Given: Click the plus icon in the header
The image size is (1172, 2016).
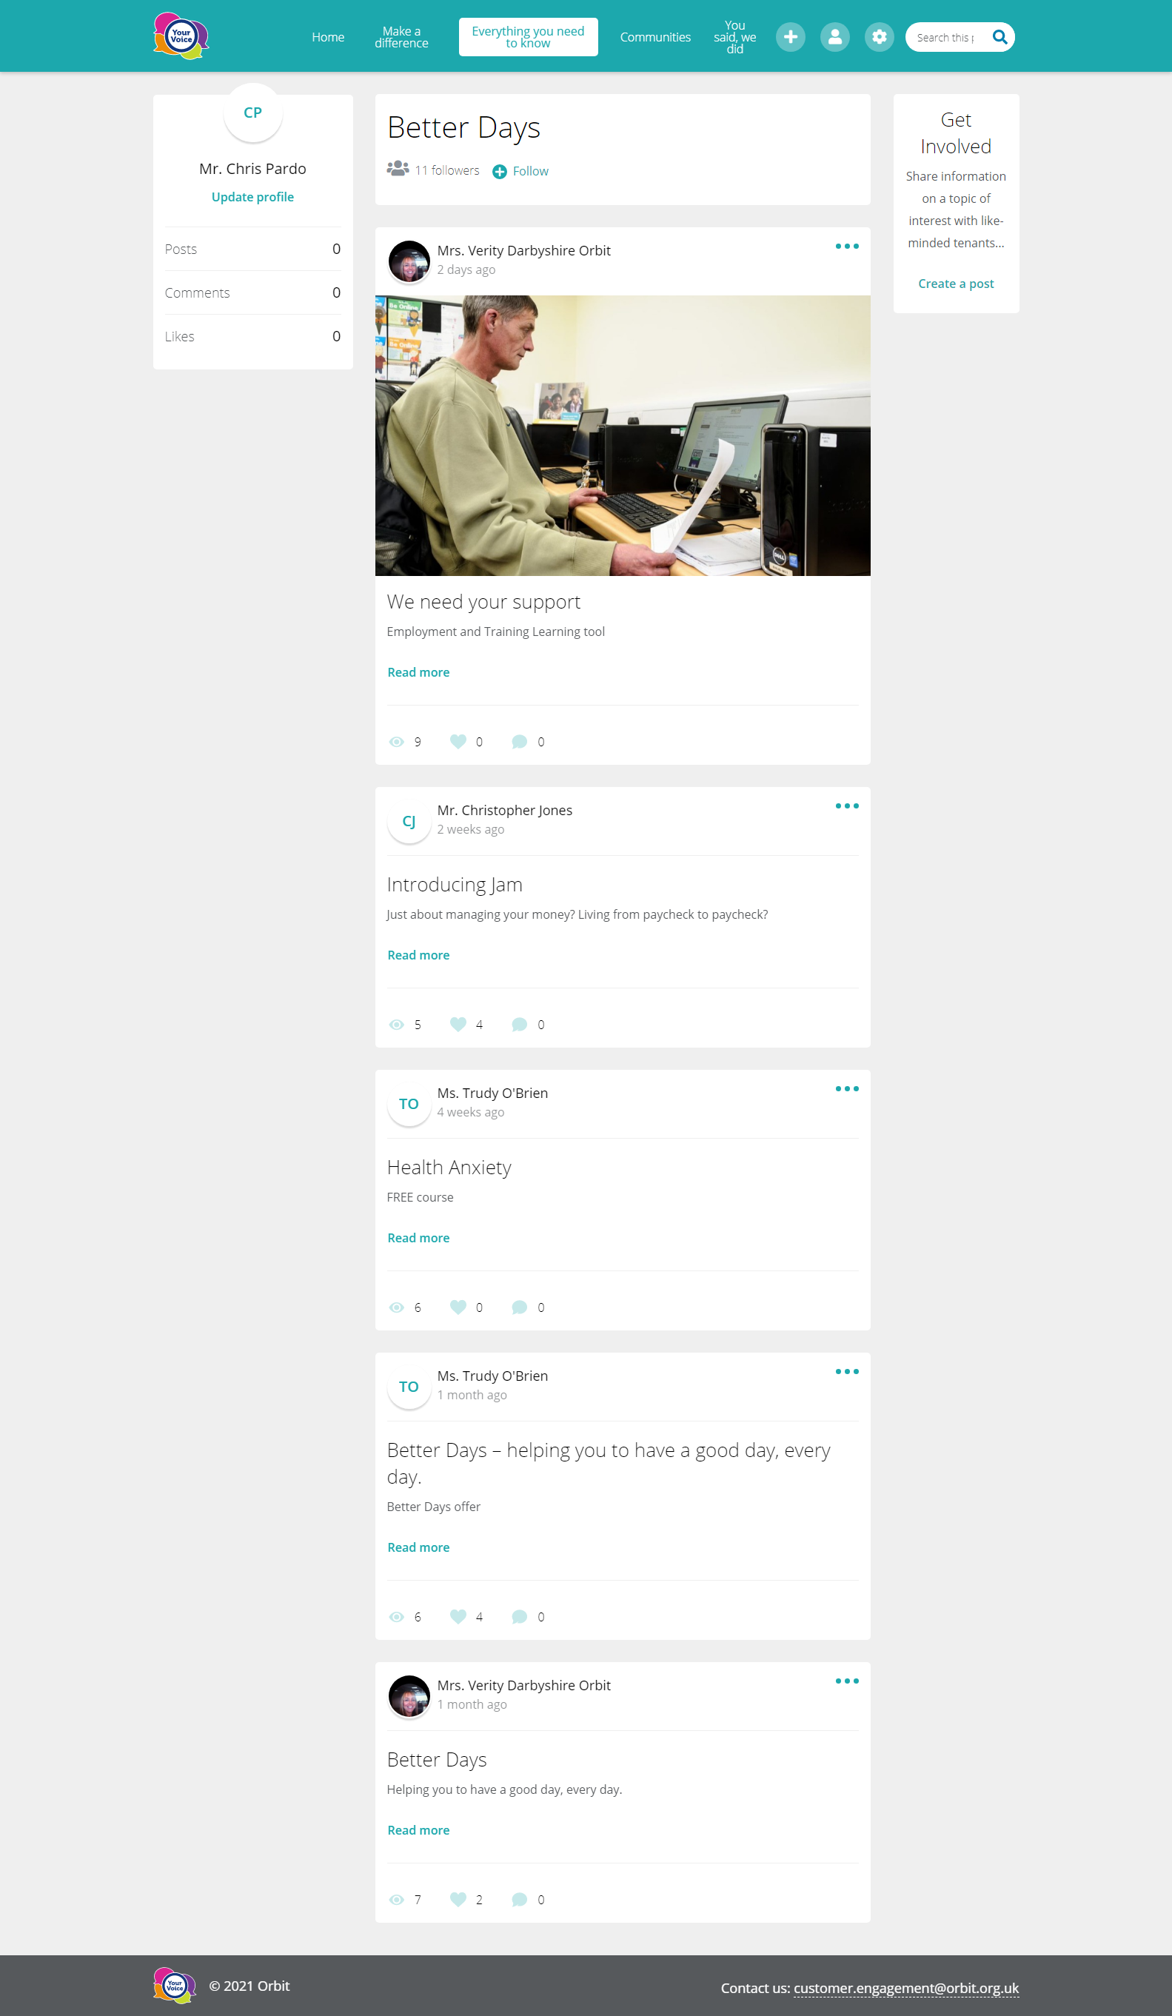Looking at the screenshot, I should (789, 37).
